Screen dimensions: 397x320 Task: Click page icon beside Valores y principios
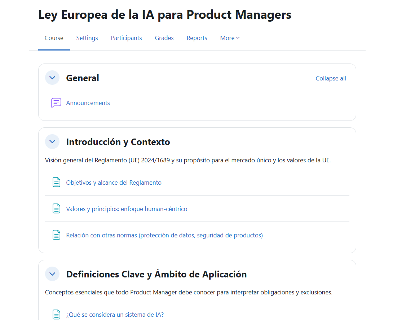pyautogui.click(x=56, y=209)
